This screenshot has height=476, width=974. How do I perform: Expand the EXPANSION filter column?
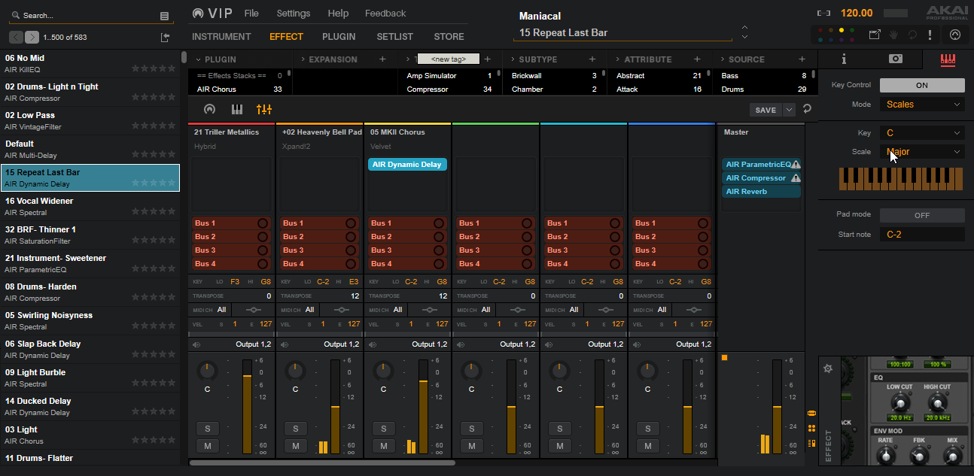[303, 59]
